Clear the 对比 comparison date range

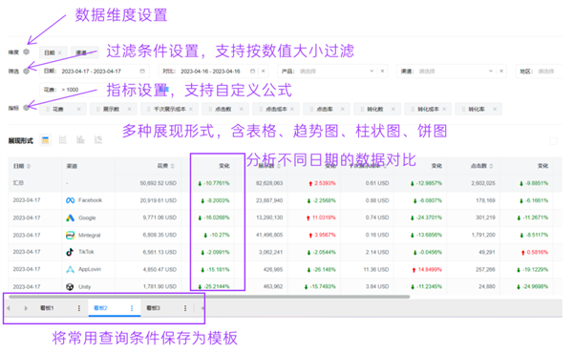pos(264,71)
